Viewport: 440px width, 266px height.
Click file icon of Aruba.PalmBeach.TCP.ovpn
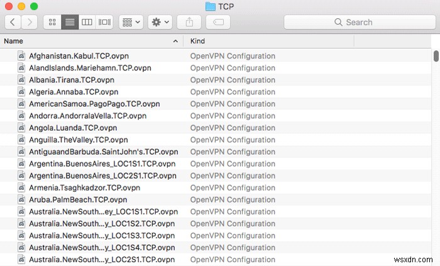pyautogui.click(x=21, y=199)
